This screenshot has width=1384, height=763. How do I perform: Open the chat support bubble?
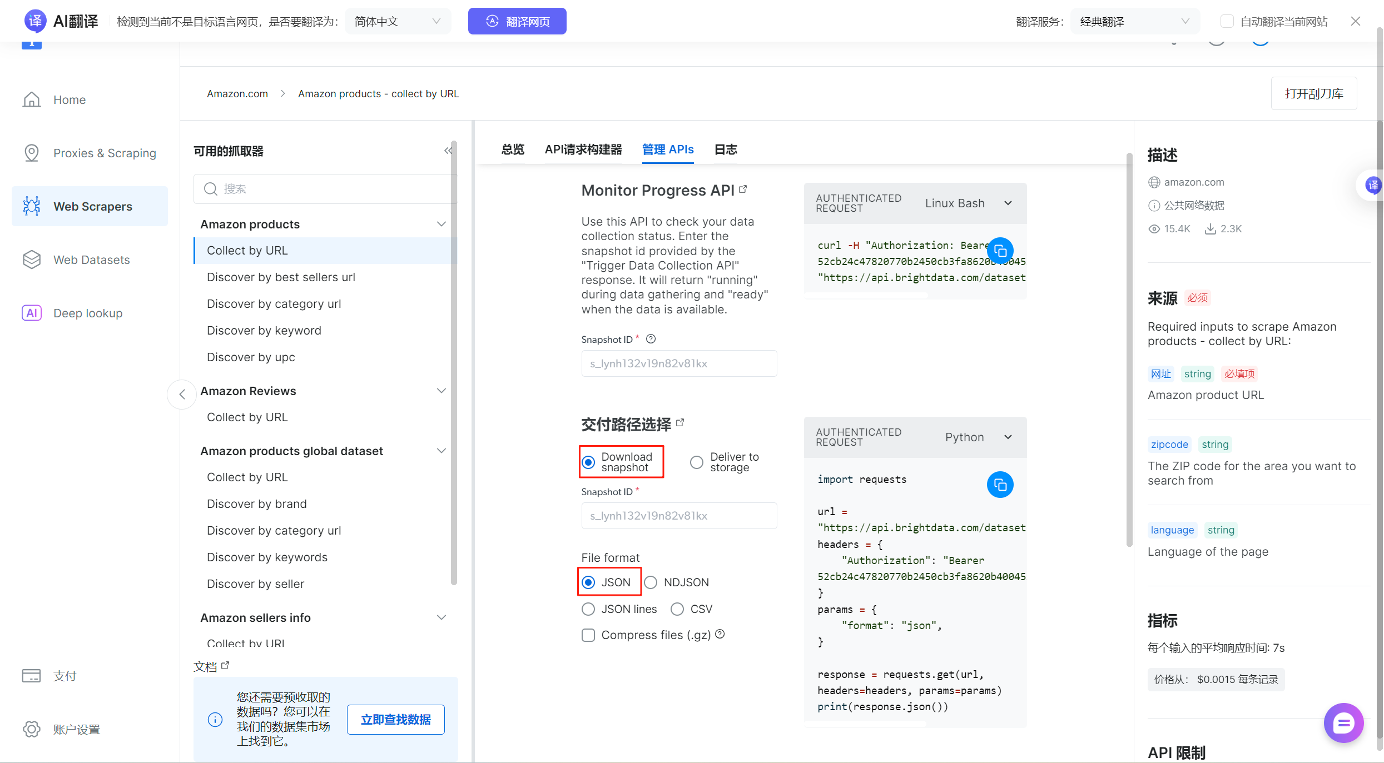[x=1343, y=723]
